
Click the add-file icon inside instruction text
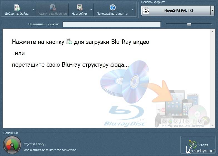point(69,42)
